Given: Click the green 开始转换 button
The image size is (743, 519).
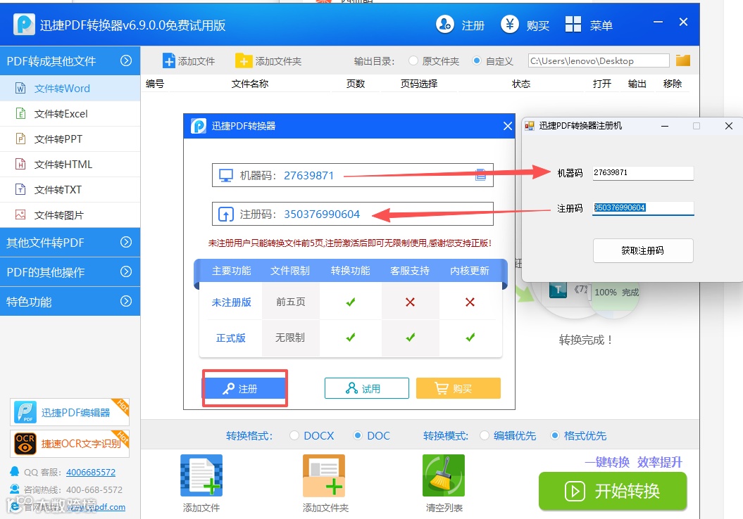Looking at the screenshot, I should (613, 491).
